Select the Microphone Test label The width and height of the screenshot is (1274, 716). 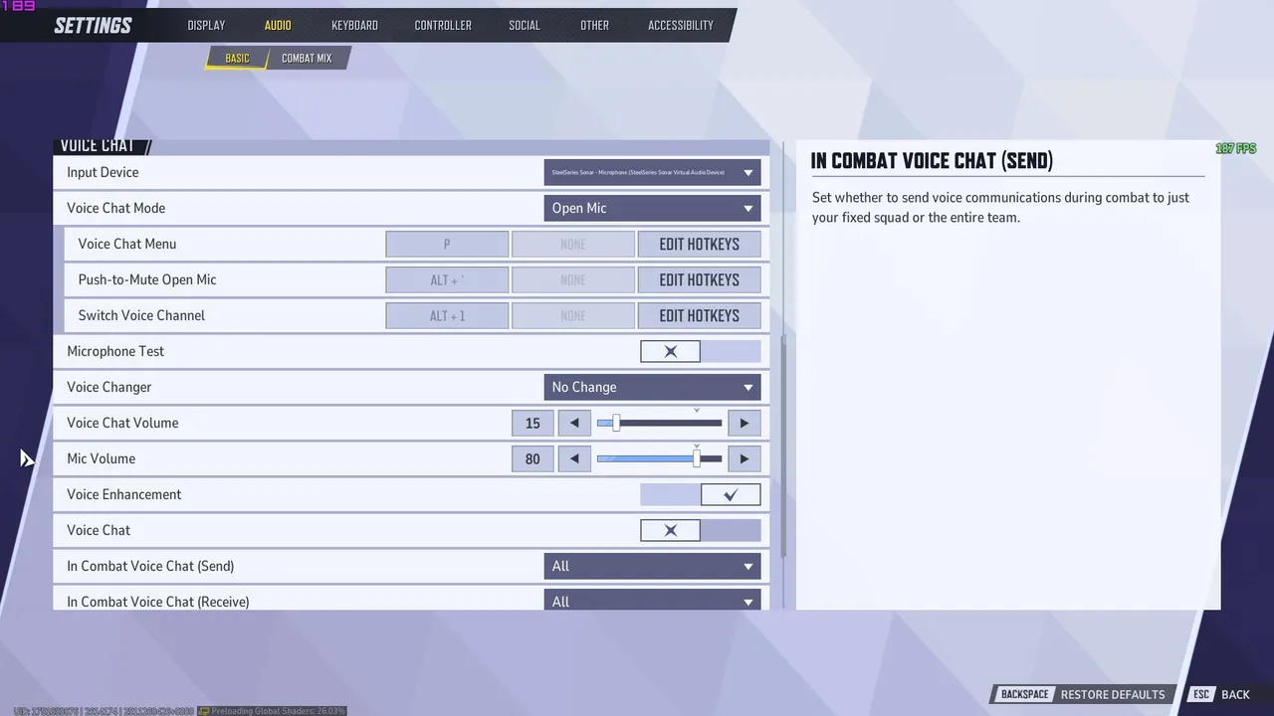click(115, 351)
